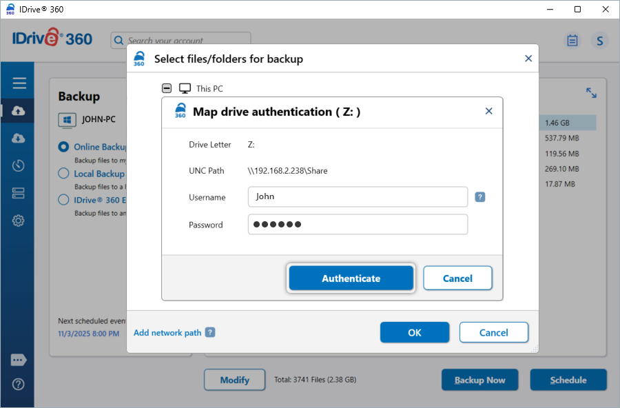Click the expand arrows icon in the backup panel
Image resolution: width=620 pixels, height=408 pixels.
[x=591, y=92]
